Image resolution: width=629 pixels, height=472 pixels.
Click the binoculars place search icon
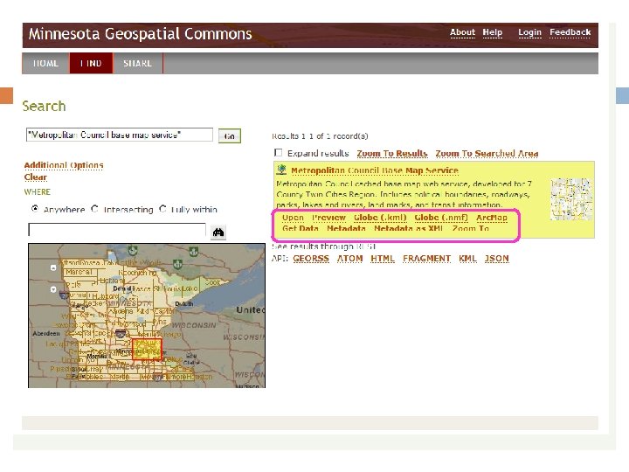pyautogui.click(x=218, y=232)
